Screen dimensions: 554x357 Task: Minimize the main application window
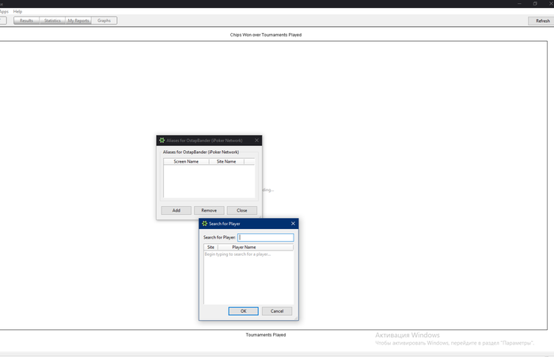click(519, 3)
